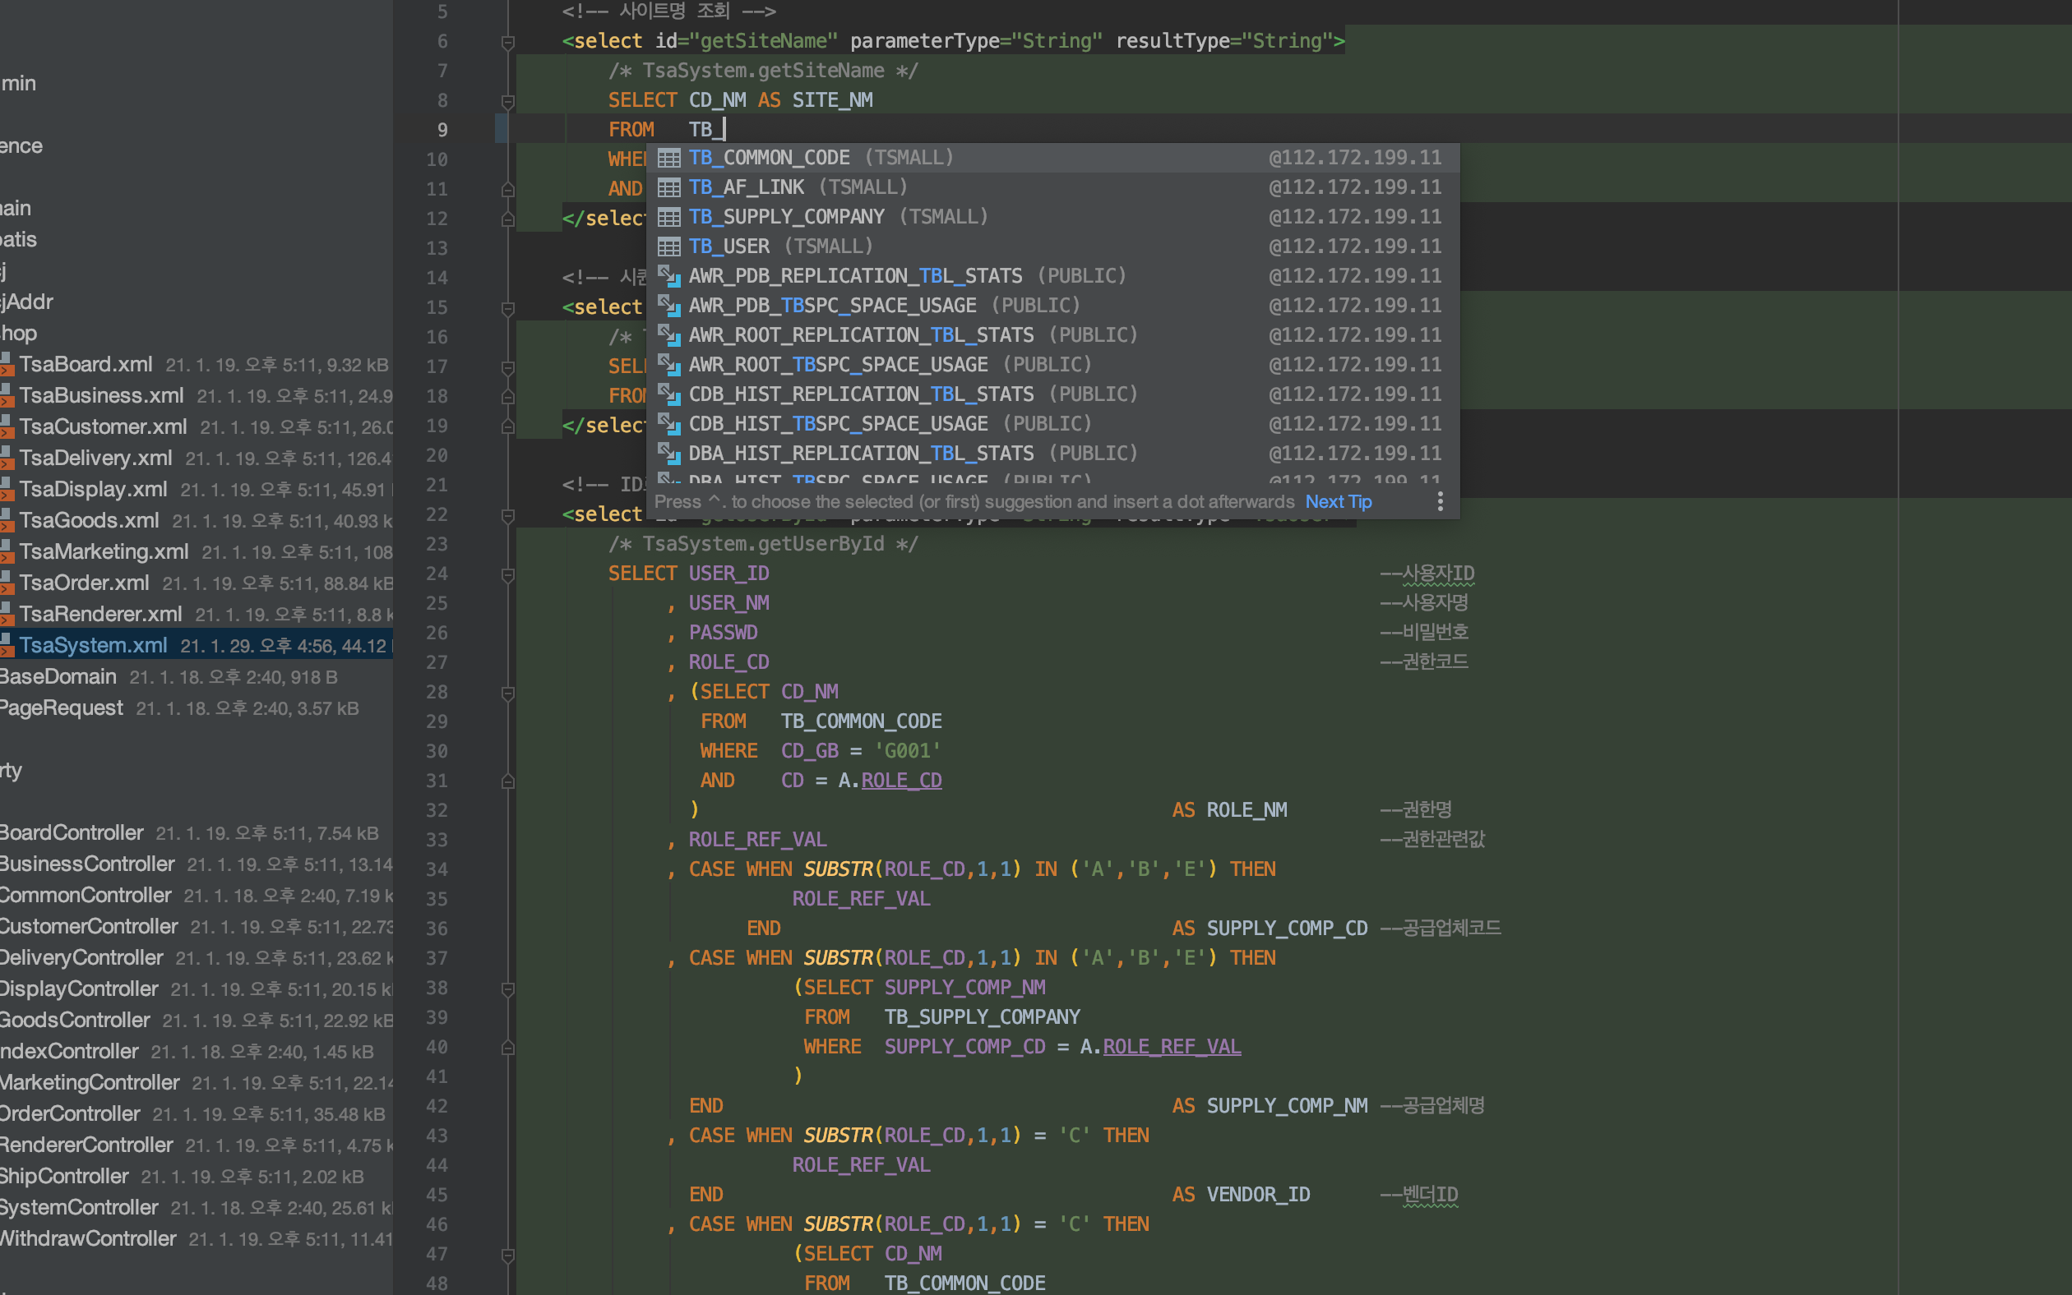The width and height of the screenshot is (2072, 1295).
Task: Open TsaMarketing.xml file
Action: [x=197, y=552]
